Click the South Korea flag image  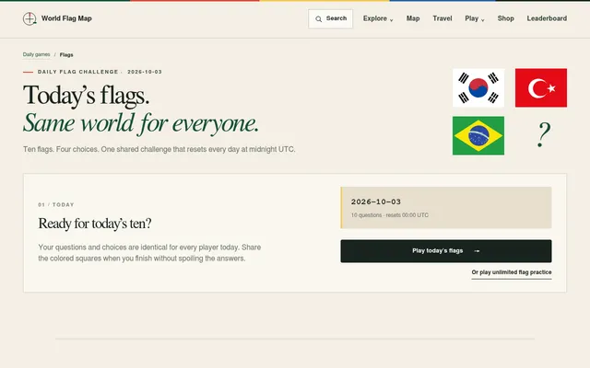coord(478,88)
